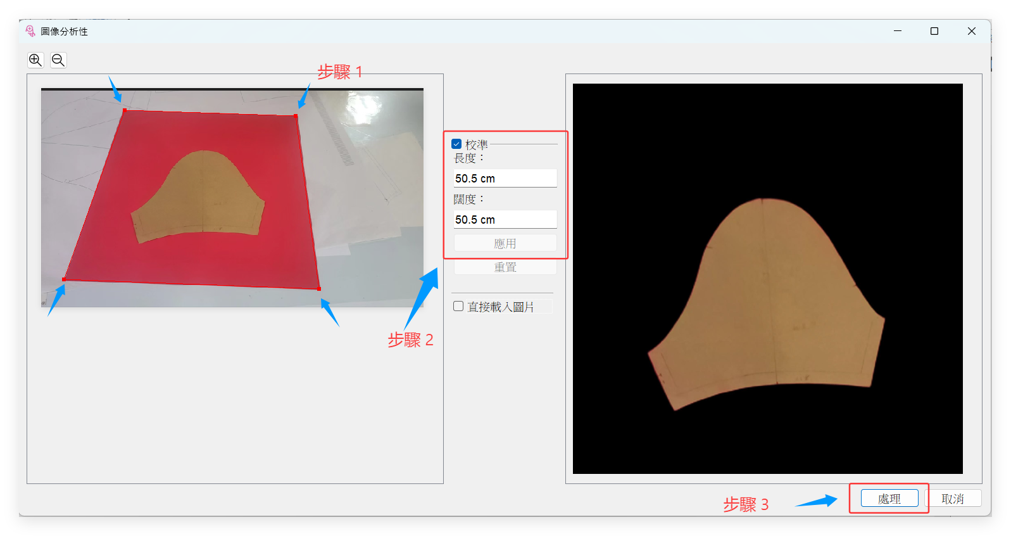Enable the 直接載入圖片 checkbox
1011x536 pixels.
459,307
